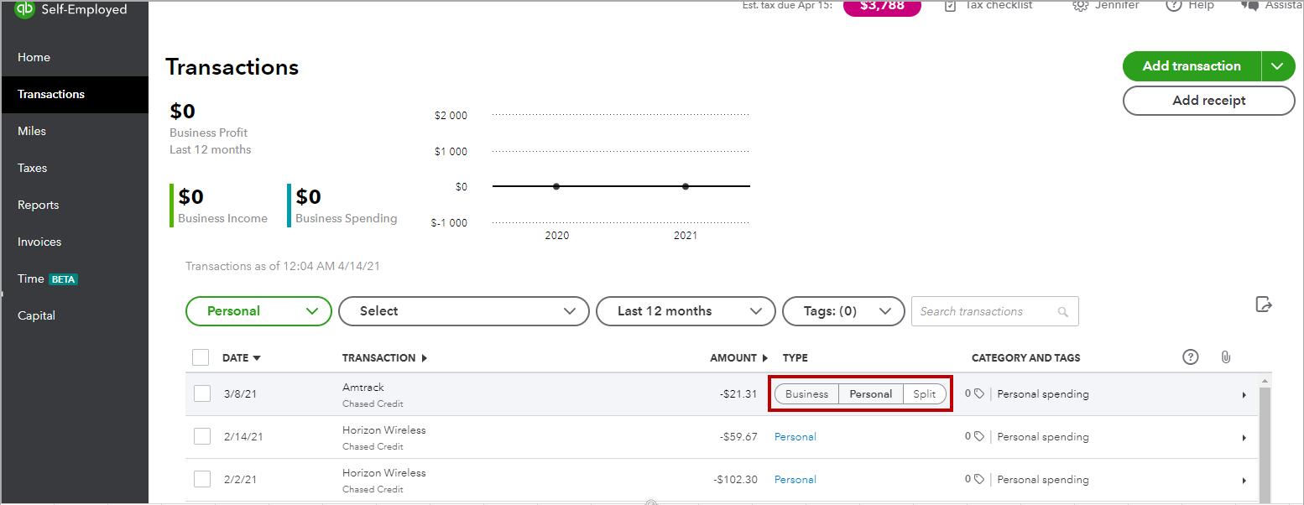Check the checkbox on the Amtrack transaction row
This screenshot has width=1304, height=505.
(x=201, y=393)
